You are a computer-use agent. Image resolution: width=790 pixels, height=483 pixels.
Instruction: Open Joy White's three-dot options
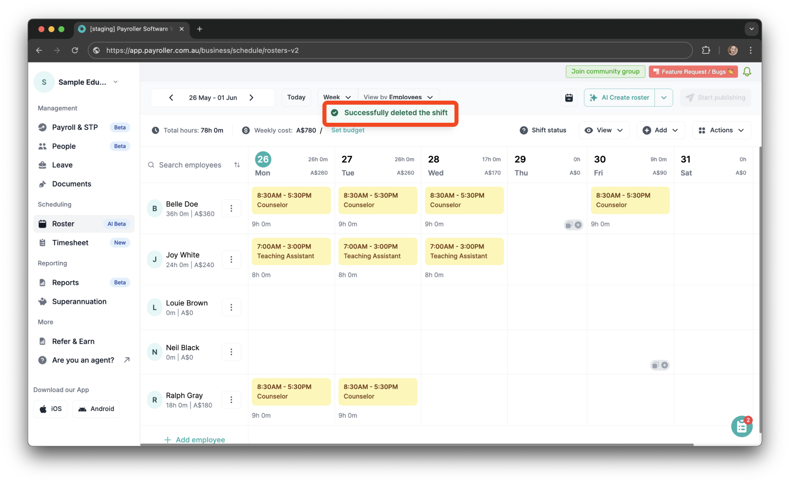(x=231, y=260)
